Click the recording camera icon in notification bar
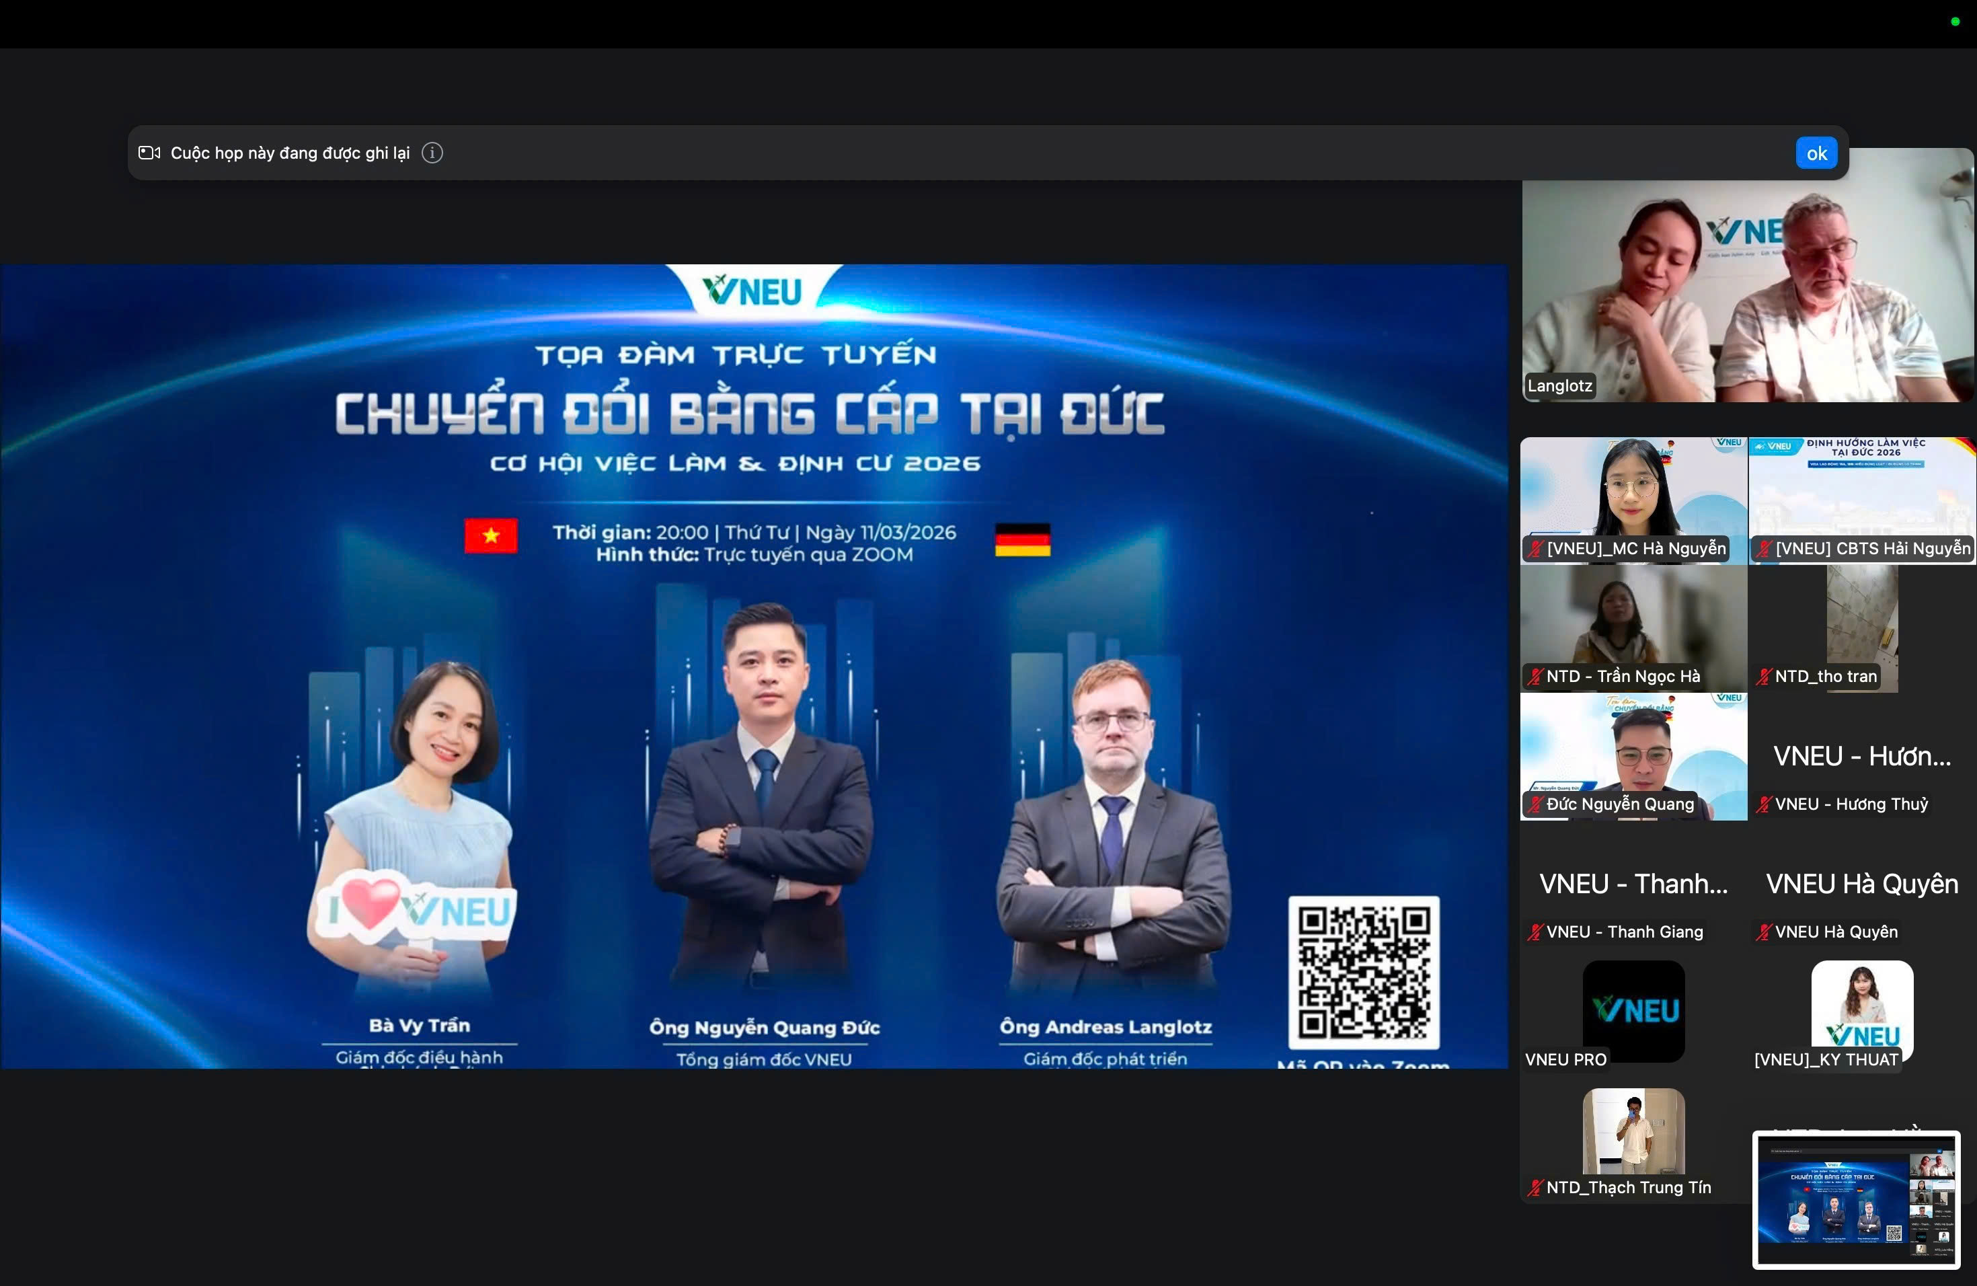 (149, 153)
